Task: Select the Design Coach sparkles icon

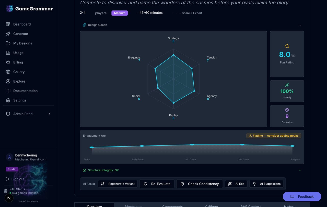Action: pos(84,25)
